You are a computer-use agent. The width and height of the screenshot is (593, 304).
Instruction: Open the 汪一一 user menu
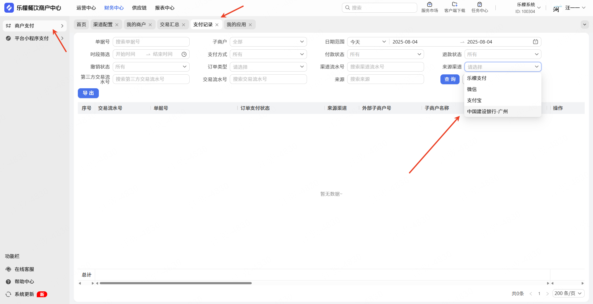click(x=575, y=8)
